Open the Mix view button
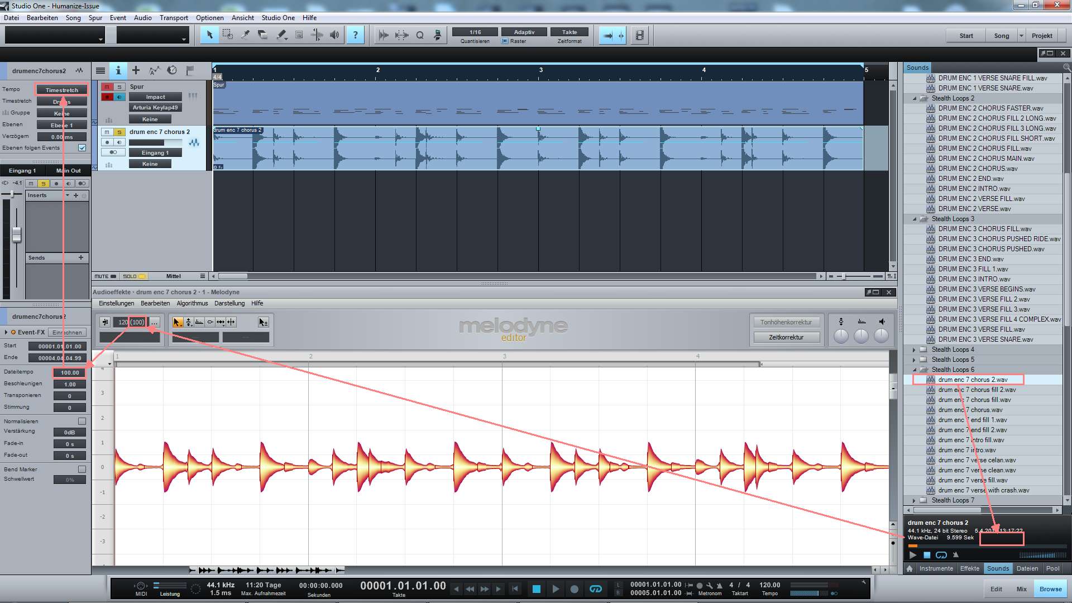 pos(1022,589)
